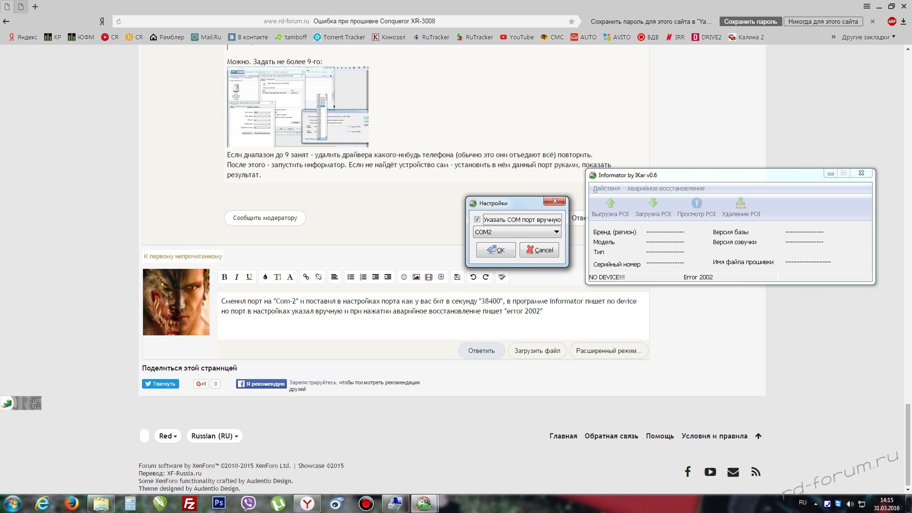Click OK in the Настройки dialog

point(495,250)
